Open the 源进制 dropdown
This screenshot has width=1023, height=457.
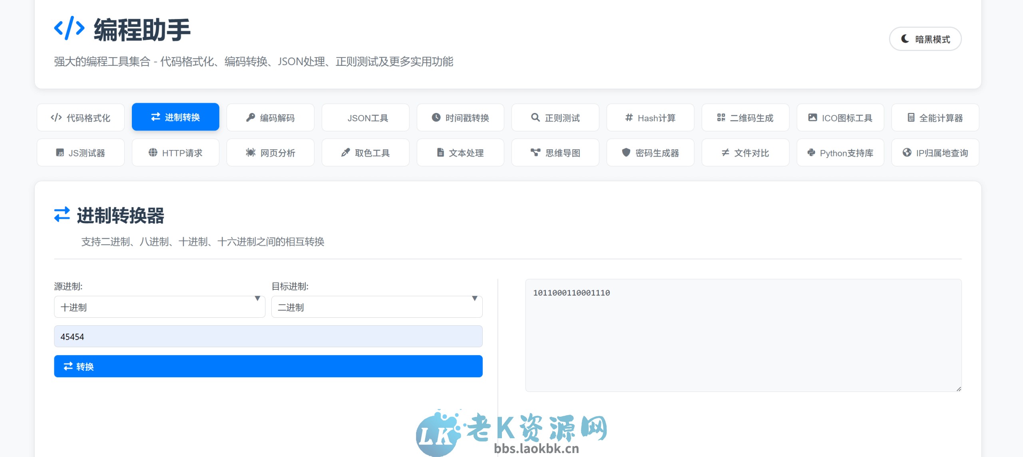click(x=159, y=307)
